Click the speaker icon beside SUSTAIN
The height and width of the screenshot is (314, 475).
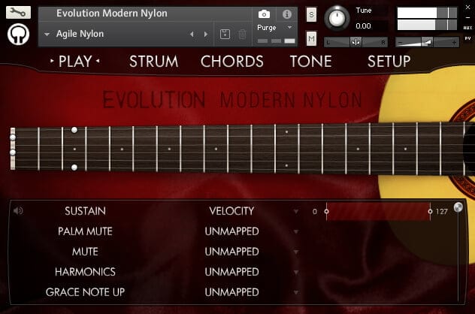coord(18,210)
